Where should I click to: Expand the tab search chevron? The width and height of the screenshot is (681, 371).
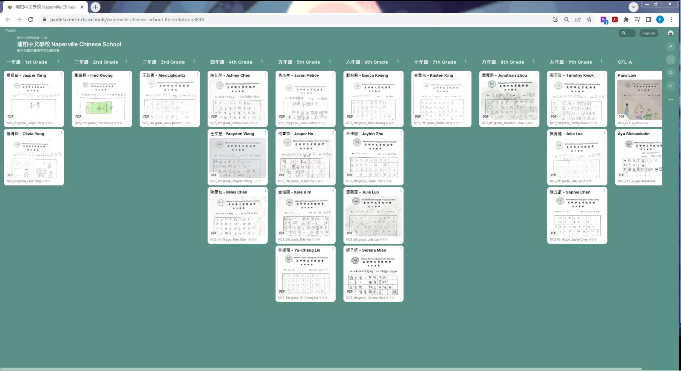633,7
